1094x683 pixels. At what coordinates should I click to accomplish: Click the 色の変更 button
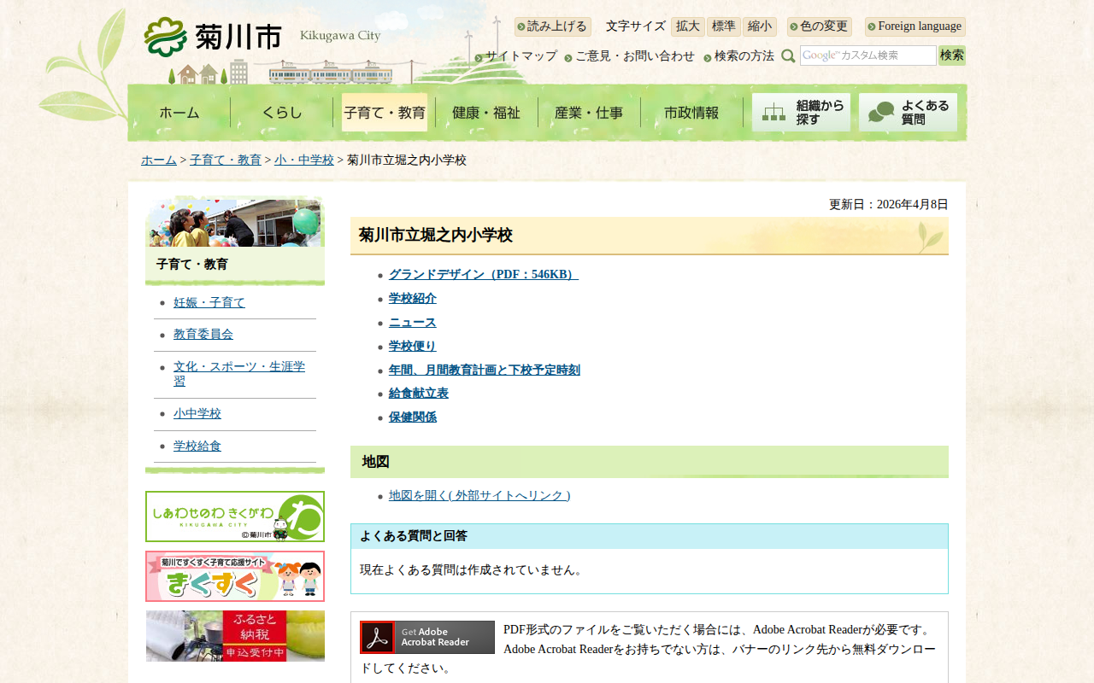(x=820, y=26)
